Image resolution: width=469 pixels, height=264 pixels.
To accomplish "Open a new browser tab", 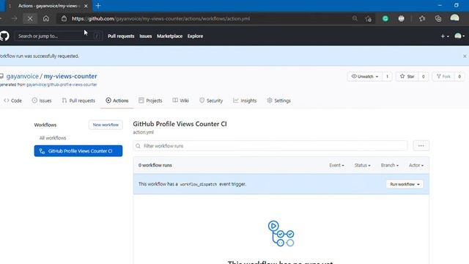I will (98, 6).
